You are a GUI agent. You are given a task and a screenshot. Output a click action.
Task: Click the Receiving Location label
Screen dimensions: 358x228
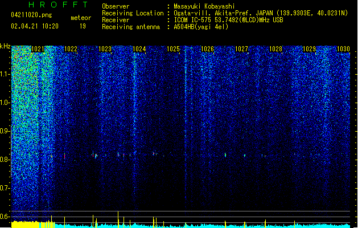point(133,13)
